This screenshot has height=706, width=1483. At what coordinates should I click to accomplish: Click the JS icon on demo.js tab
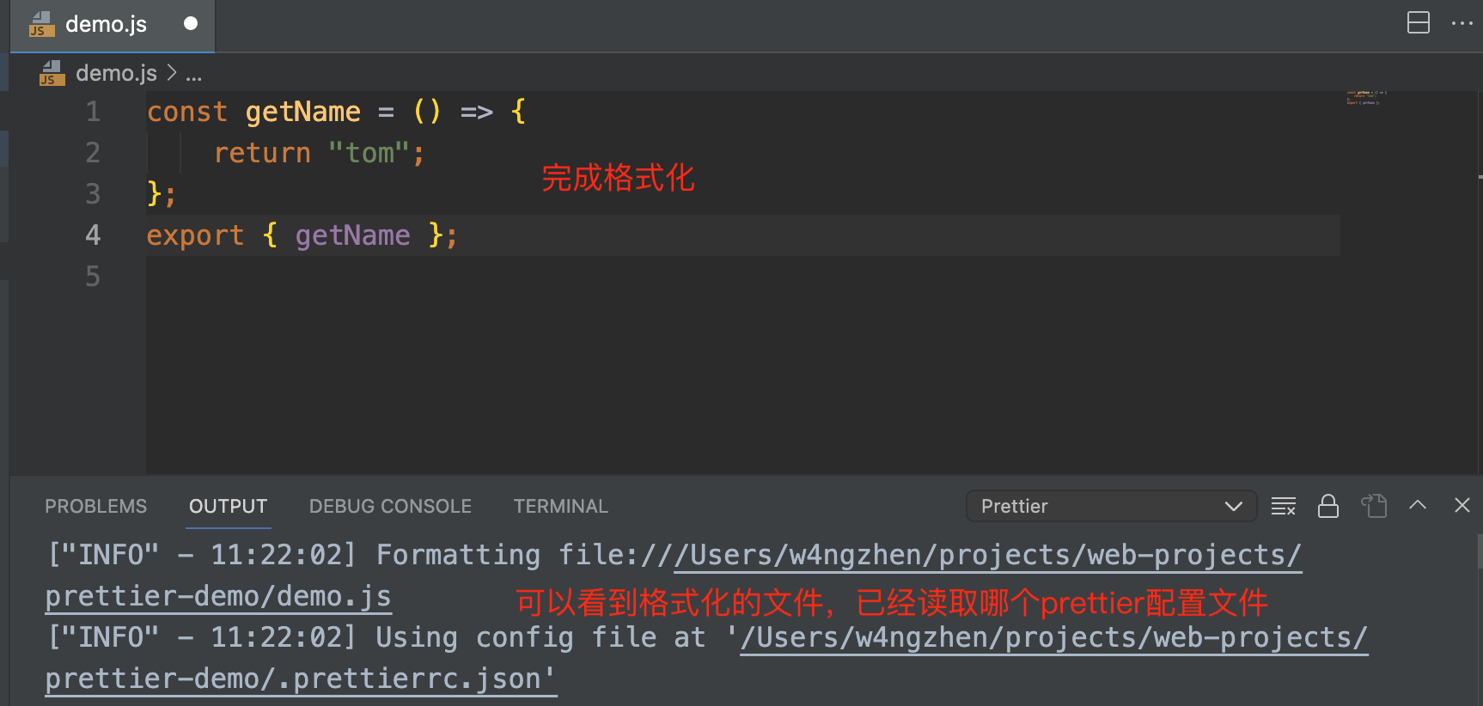pyautogui.click(x=41, y=24)
